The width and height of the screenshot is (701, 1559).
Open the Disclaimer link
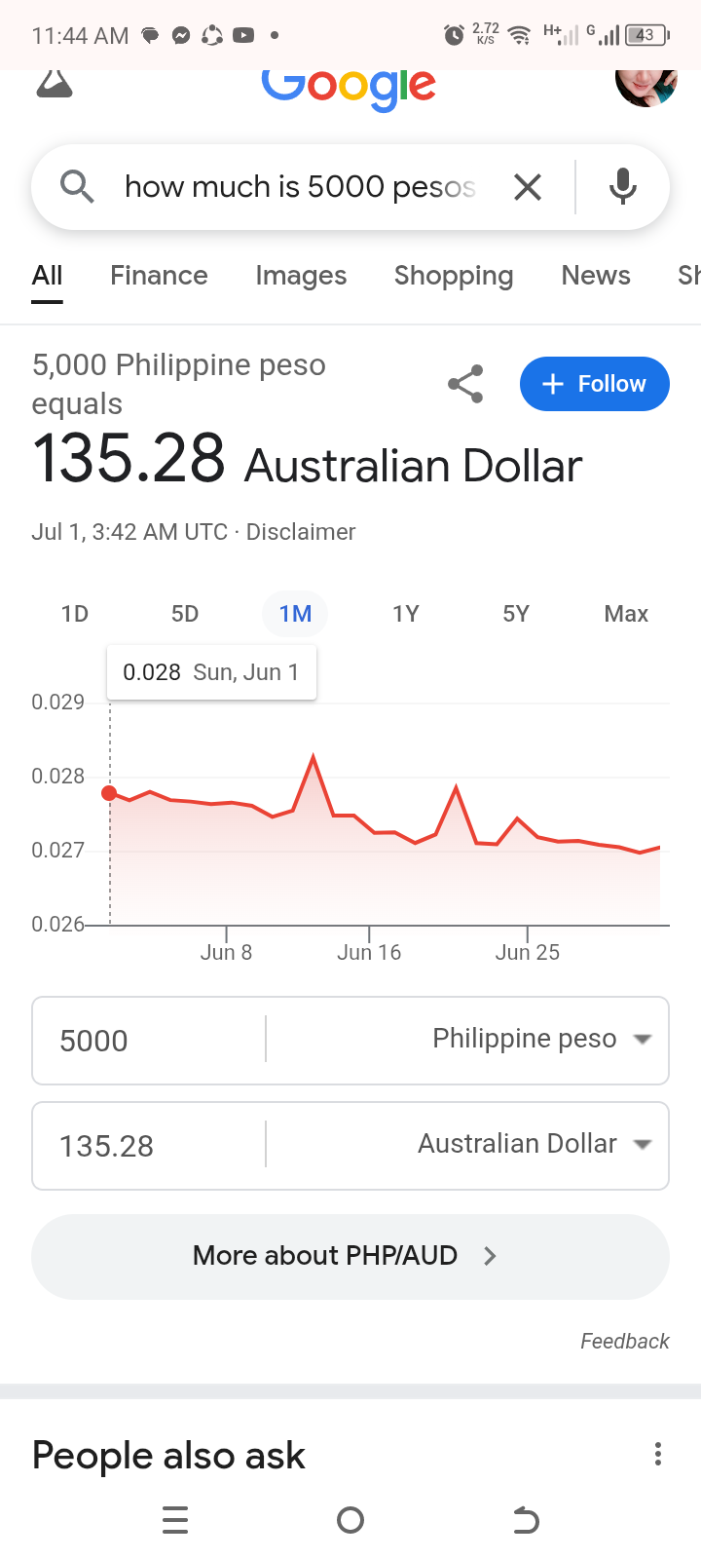(301, 532)
